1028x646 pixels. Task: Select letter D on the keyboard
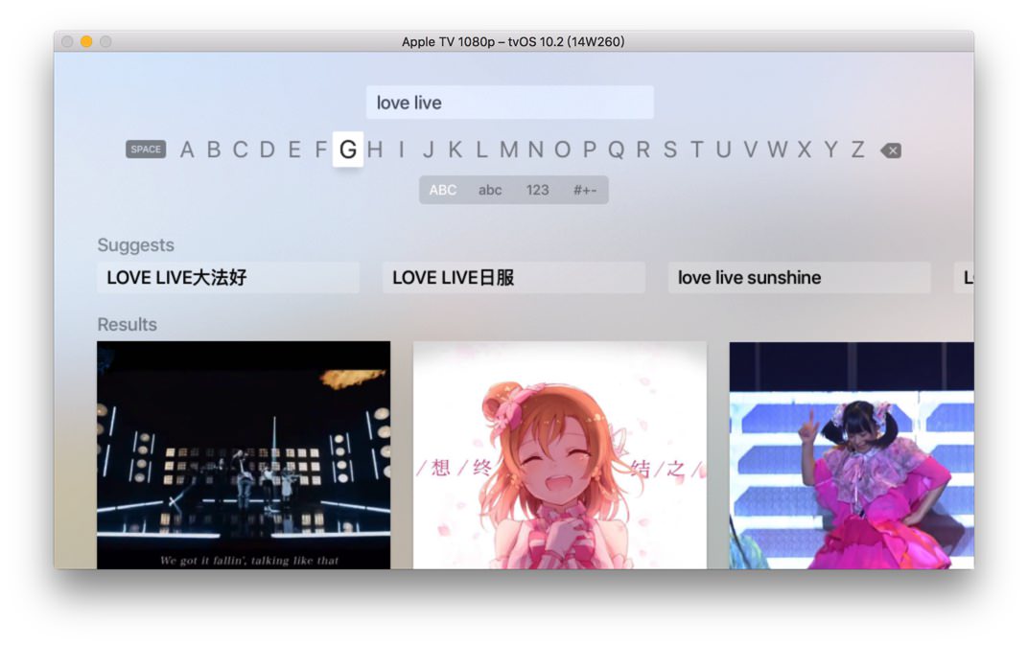tap(268, 150)
